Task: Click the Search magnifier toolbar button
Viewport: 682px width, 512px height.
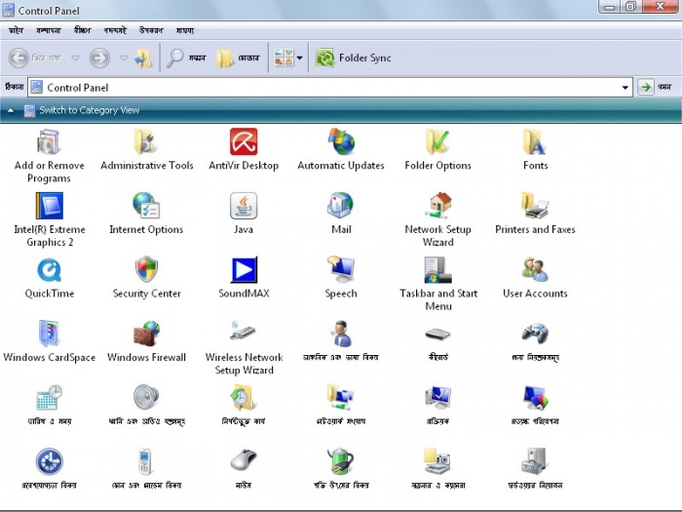Action: coord(186,58)
